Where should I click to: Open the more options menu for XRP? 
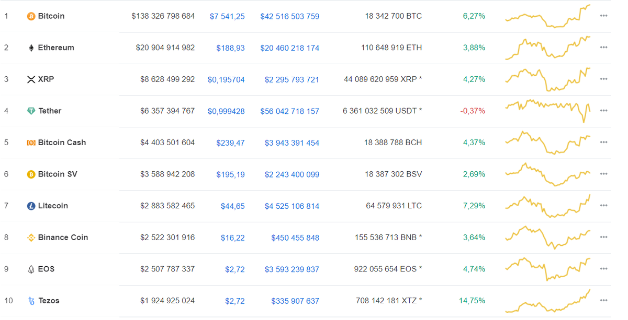(x=603, y=79)
